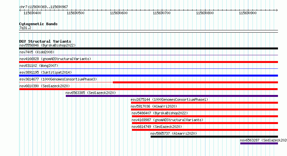The image size is (287, 156).
Task: Select the black nsv5865737 variant bar
Action: point(214,137)
